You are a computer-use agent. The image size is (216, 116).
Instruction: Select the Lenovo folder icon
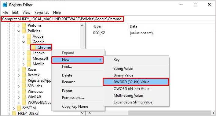tap(29, 53)
